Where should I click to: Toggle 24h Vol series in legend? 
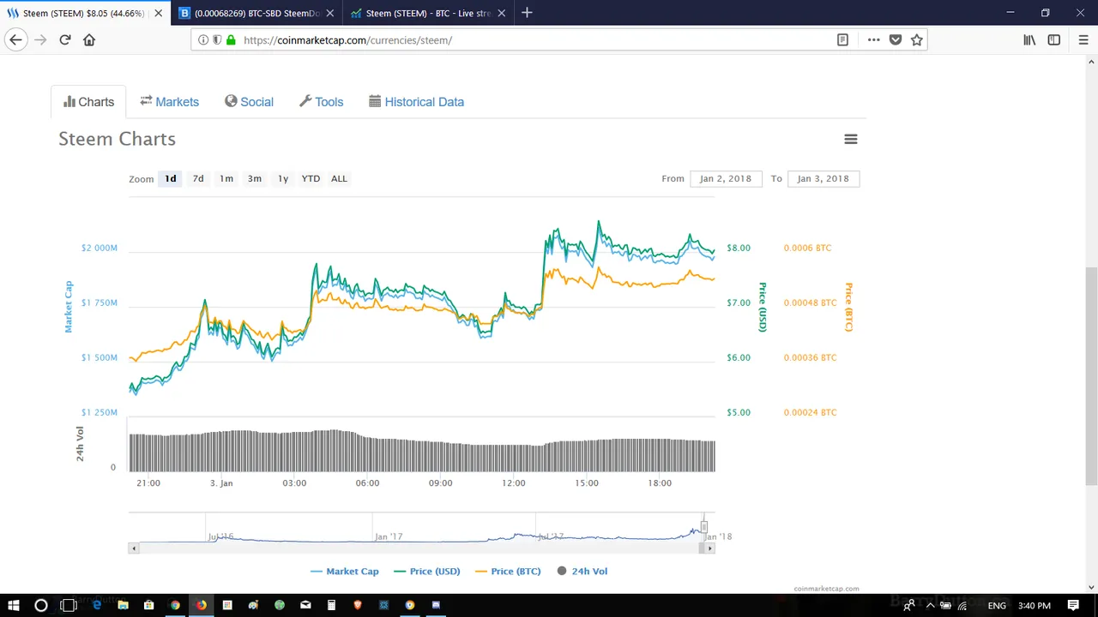(582, 571)
